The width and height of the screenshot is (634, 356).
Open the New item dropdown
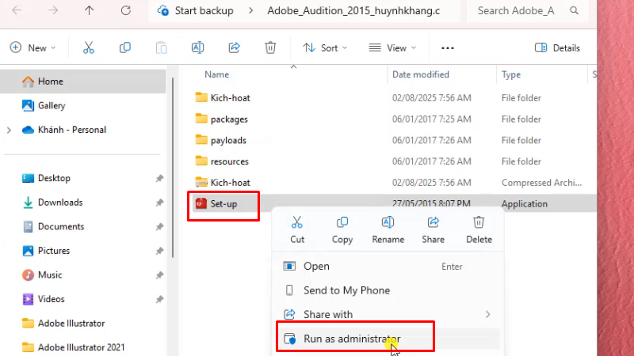pos(32,47)
